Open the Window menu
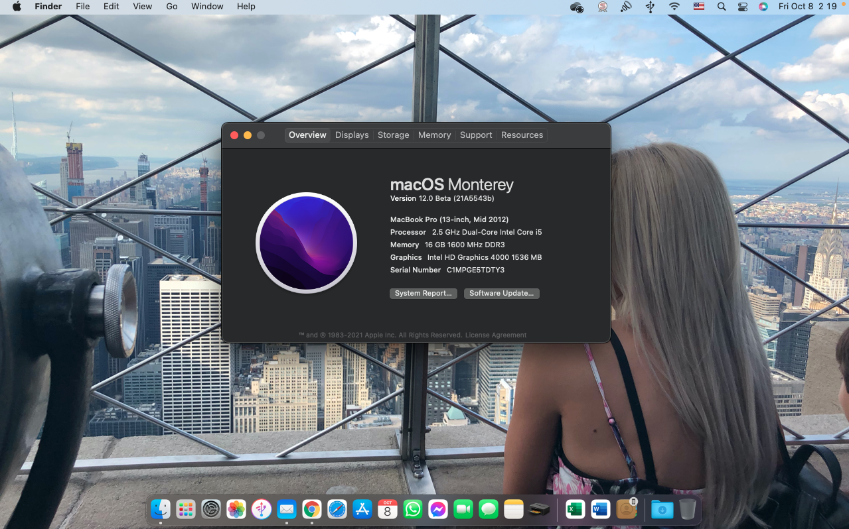849x529 pixels. (x=207, y=7)
